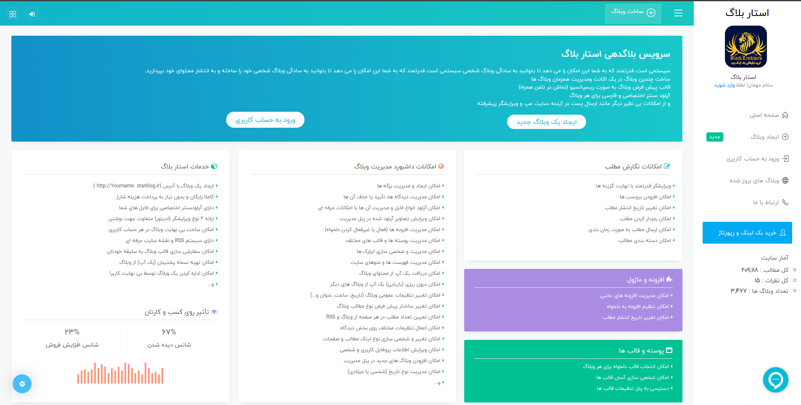Click the استار بلاگ site title
Viewport: 801px width, 405px height.
tap(747, 13)
